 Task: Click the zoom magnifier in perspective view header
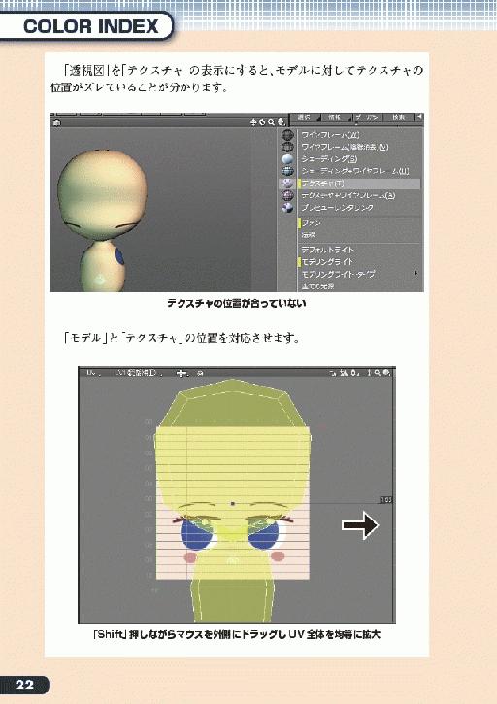pos(271,122)
